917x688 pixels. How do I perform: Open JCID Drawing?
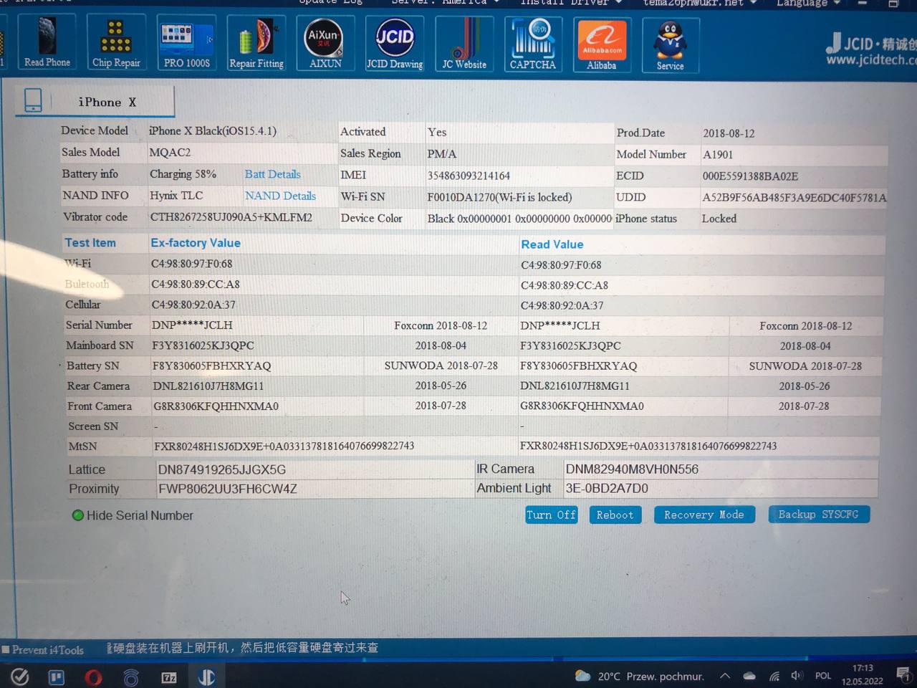[x=395, y=44]
